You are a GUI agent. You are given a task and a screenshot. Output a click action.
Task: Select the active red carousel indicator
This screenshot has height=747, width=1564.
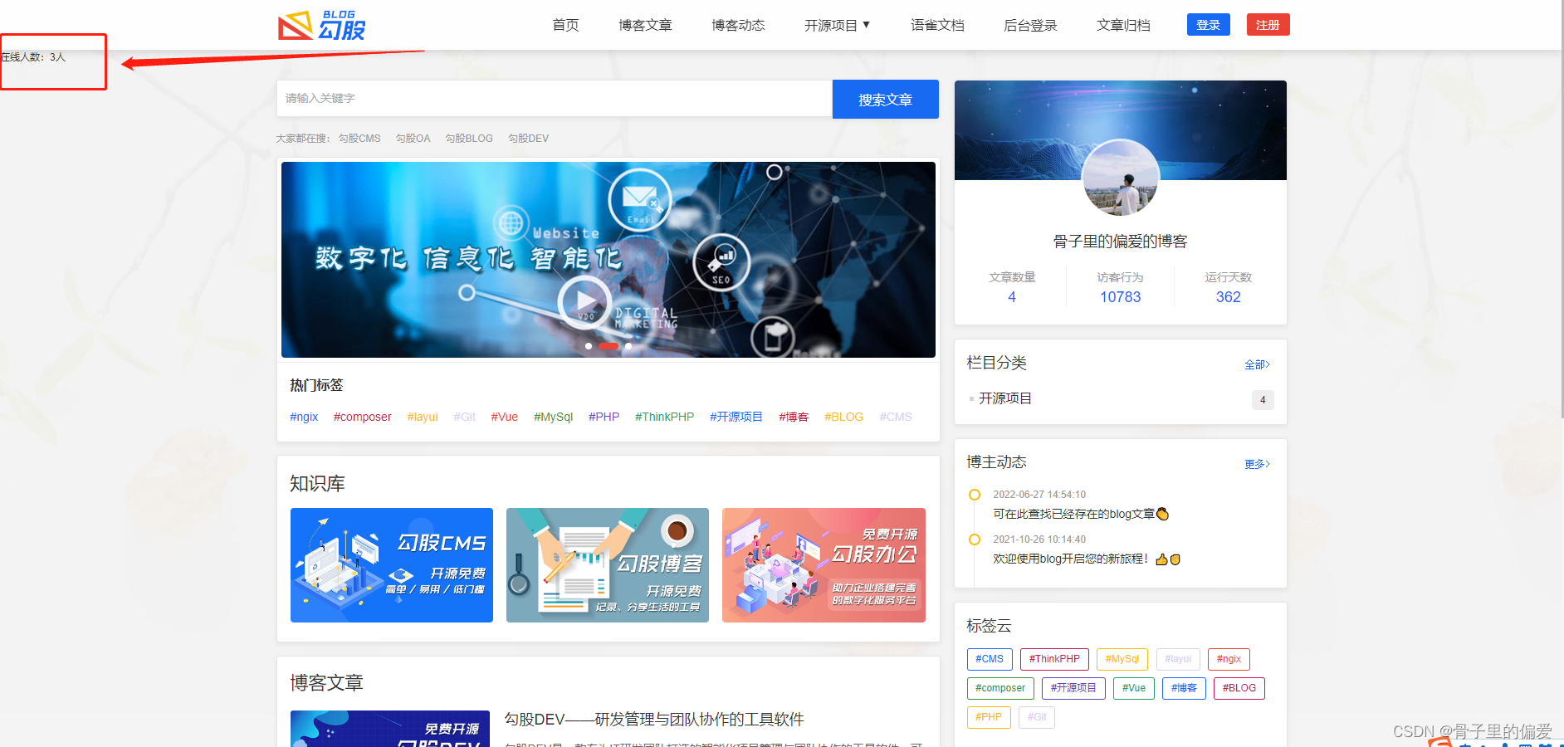(x=608, y=346)
